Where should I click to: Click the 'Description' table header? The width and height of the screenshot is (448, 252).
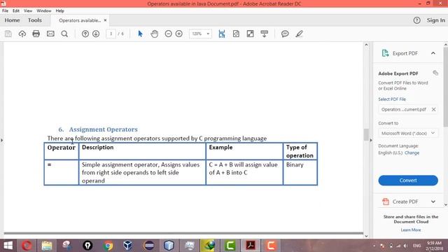[x=98, y=148]
